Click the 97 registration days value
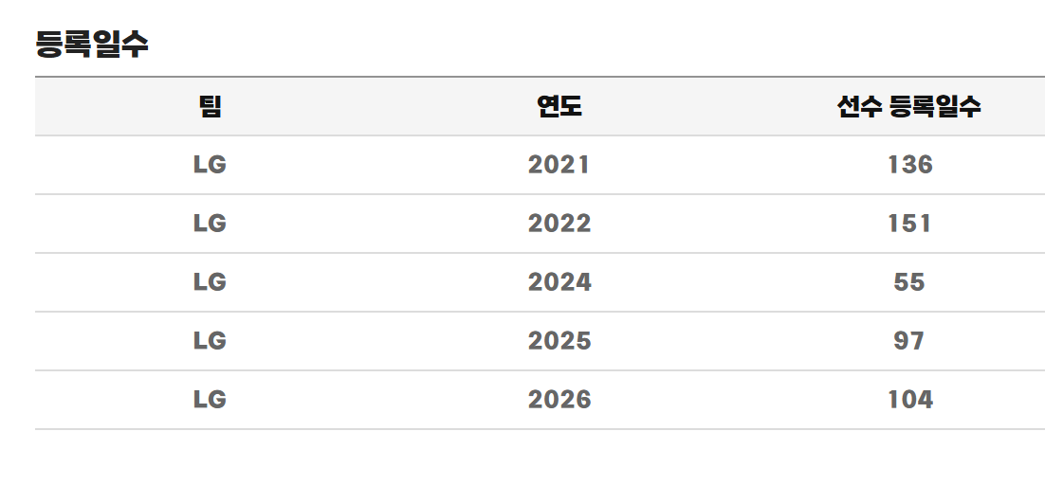Image resolution: width=1045 pixels, height=485 pixels. click(909, 341)
